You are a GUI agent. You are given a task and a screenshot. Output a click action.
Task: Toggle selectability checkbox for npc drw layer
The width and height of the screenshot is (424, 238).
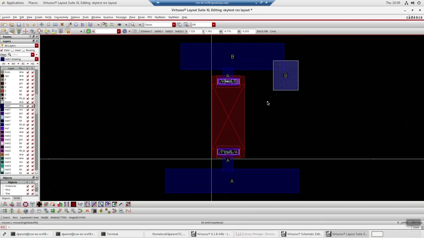(32, 76)
